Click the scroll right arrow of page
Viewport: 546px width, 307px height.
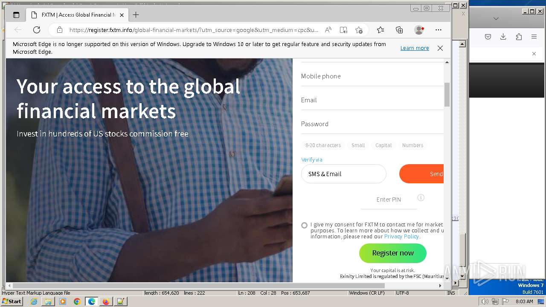point(441,286)
